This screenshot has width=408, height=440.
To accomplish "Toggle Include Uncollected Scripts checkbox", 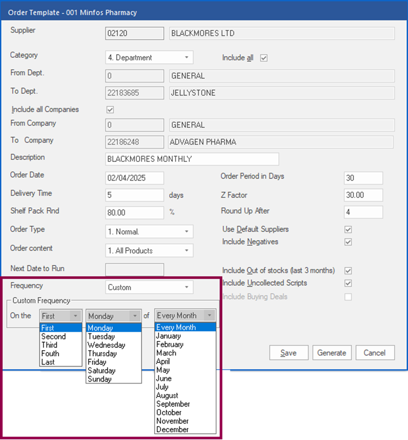I will (348, 283).
